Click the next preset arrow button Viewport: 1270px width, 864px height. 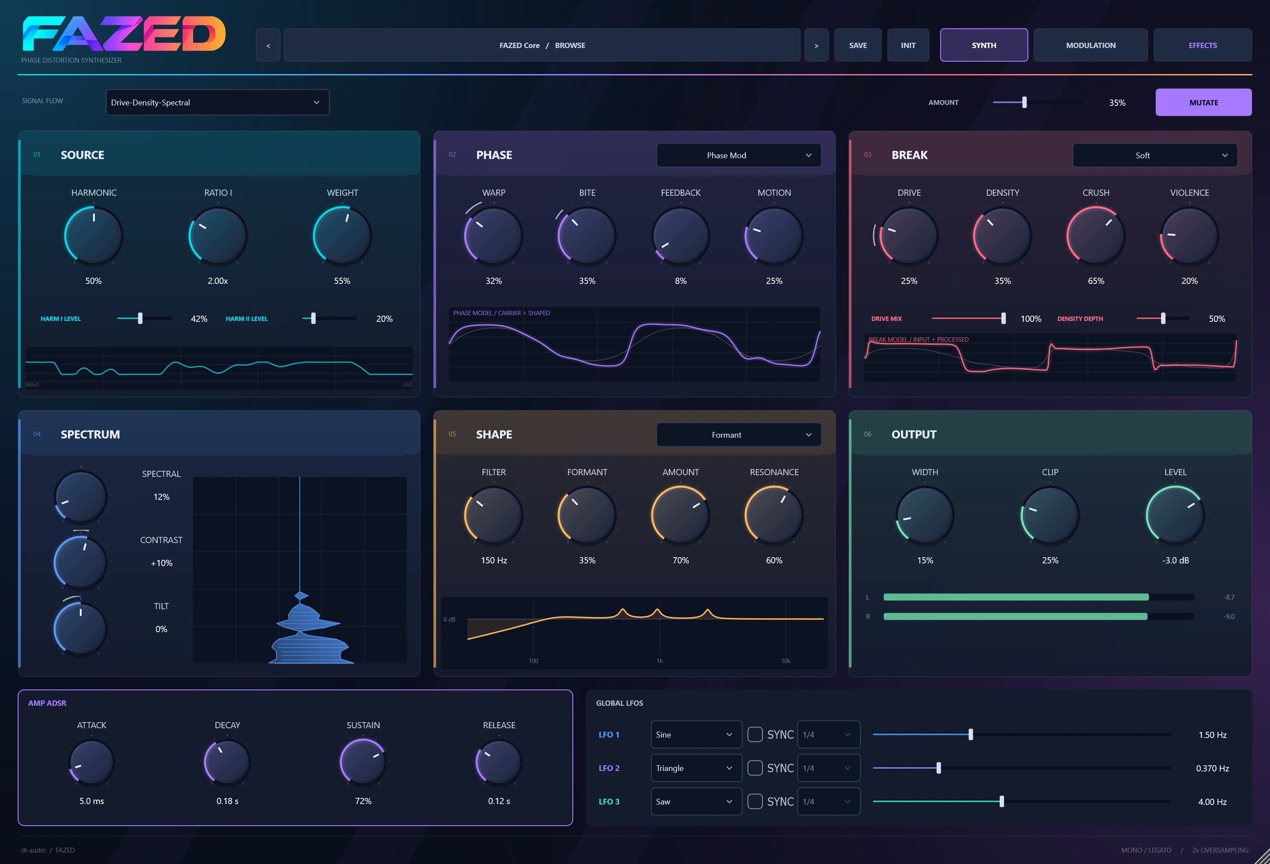(x=816, y=45)
